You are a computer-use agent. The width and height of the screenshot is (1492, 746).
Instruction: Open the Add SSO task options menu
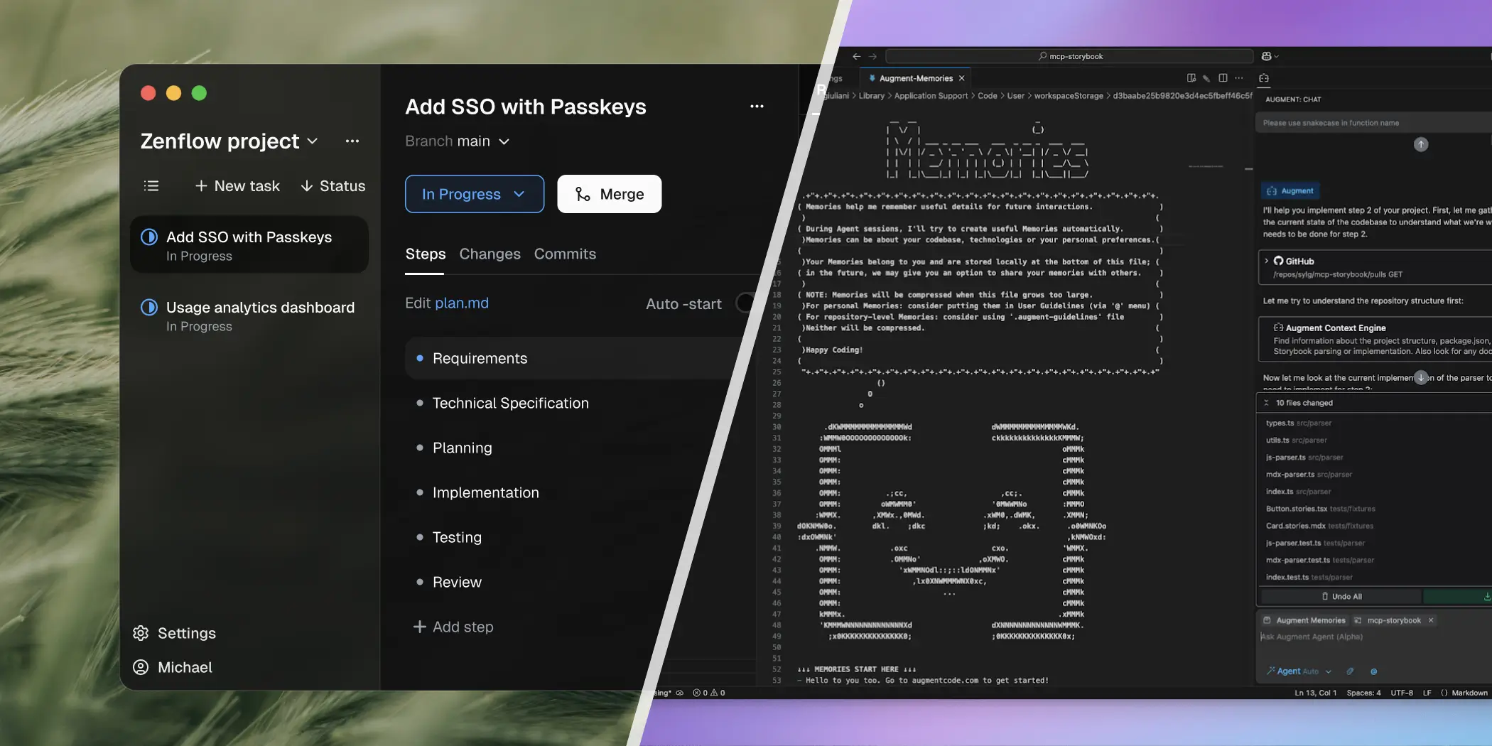757,107
